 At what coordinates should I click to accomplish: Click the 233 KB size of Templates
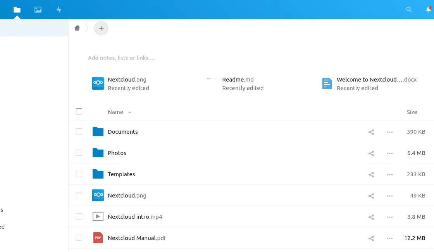[x=416, y=174]
